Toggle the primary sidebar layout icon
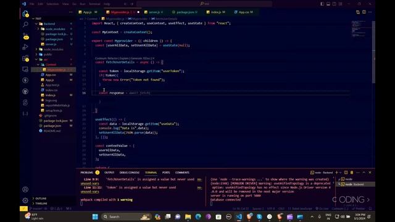Image resolution: width=395 pixels, height=222 pixels. [x=322, y=4]
